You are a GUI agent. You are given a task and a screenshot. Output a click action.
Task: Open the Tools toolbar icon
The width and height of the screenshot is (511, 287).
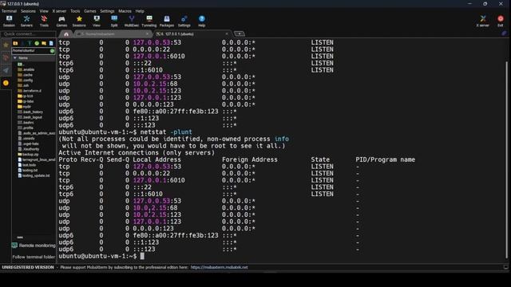(44, 22)
